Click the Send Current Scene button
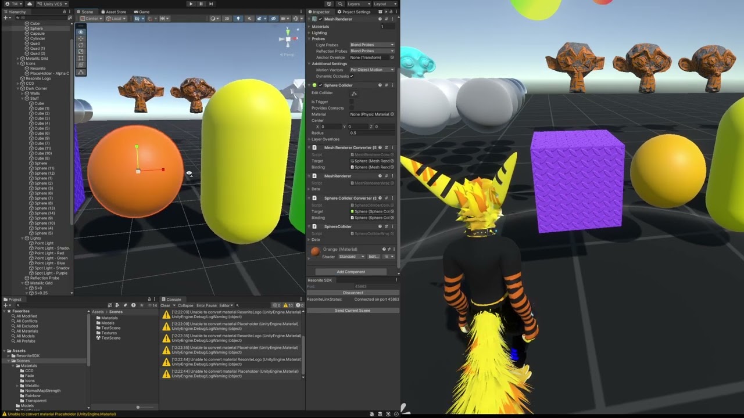Image resolution: width=744 pixels, height=418 pixels. point(353,311)
